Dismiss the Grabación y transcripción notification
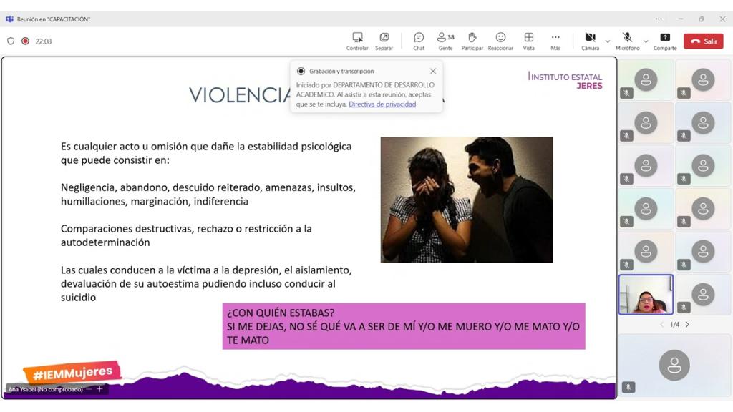Viewport: 733px width, 412px height. point(433,71)
